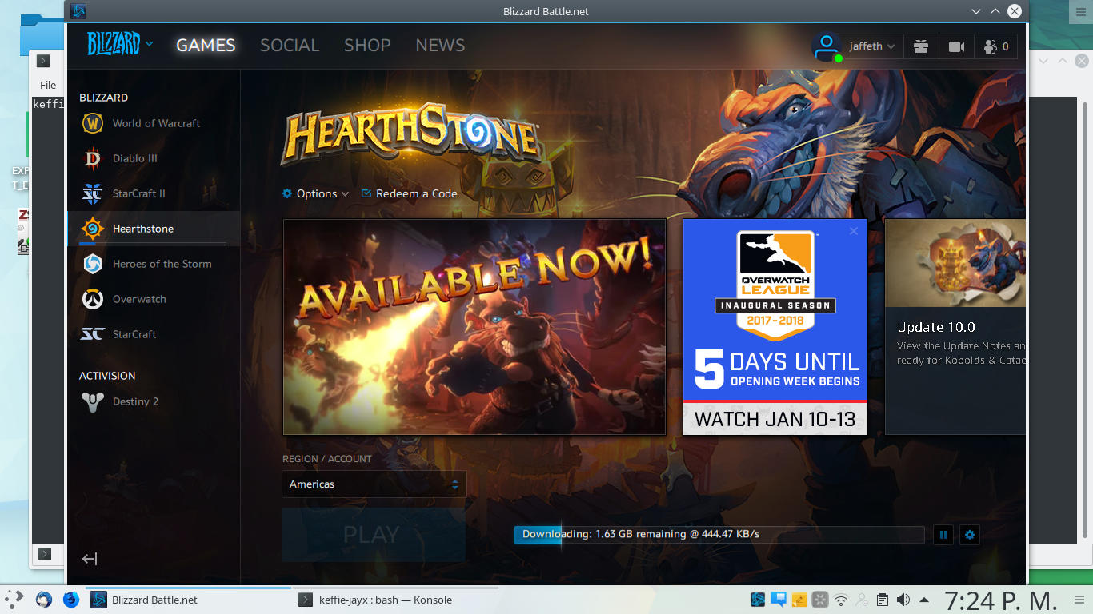Screen dimensions: 1093x614
Task: Click the 7:24 P. M. clock
Action: (x=1000, y=600)
